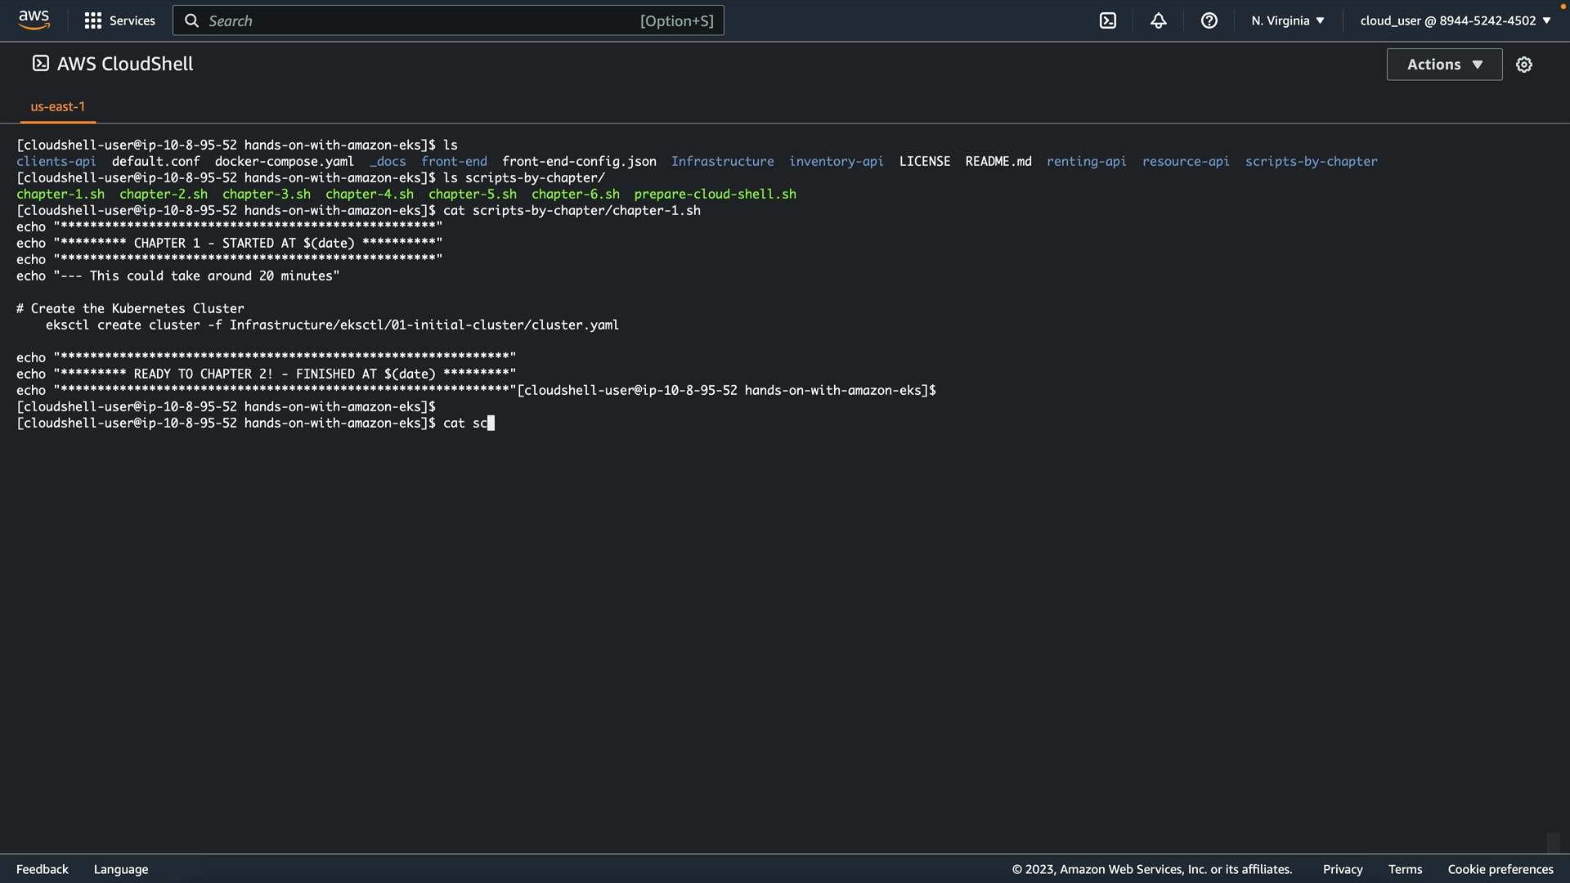Click the AWS logo home icon
This screenshot has width=1570, height=883.
click(x=34, y=20)
